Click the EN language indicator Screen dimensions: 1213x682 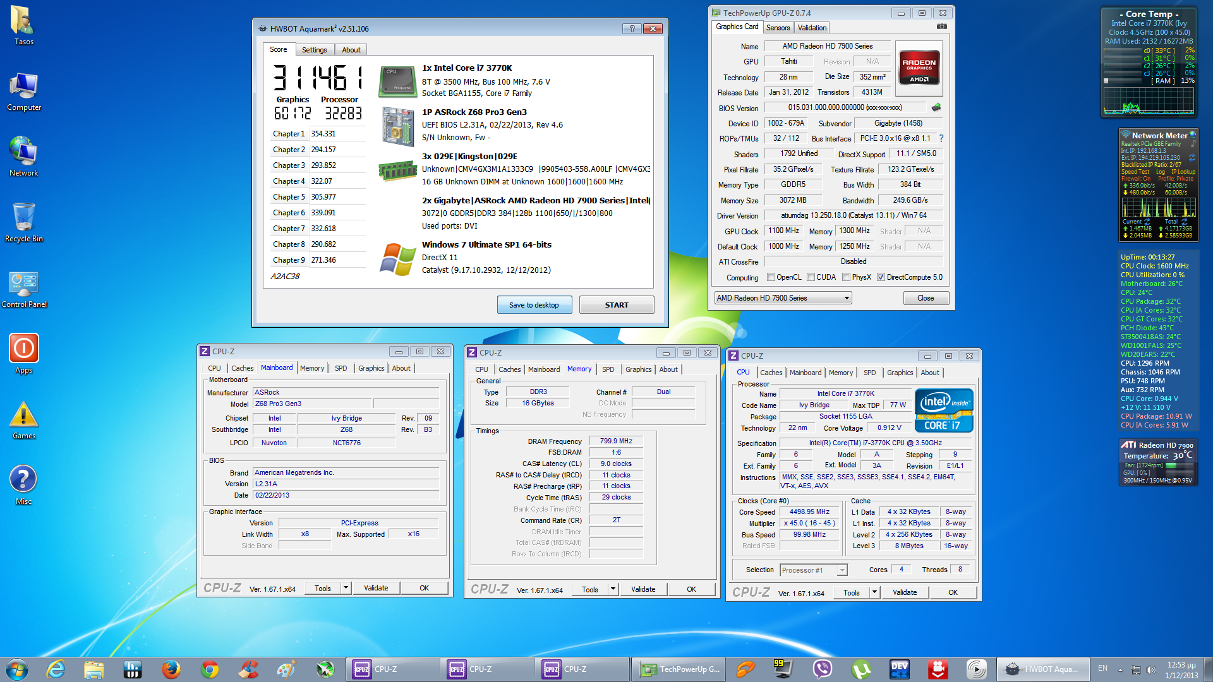[x=1102, y=668]
